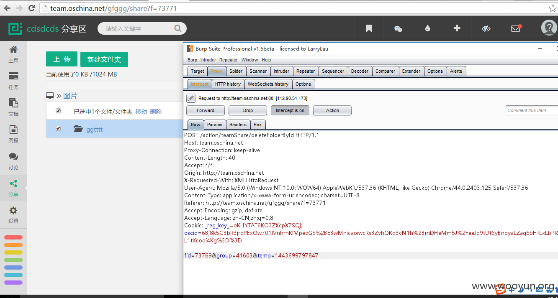
Task: Click the 移动 move link
Action: (141, 112)
